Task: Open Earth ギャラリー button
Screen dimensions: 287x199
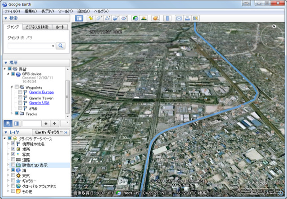Action: coord(51,132)
